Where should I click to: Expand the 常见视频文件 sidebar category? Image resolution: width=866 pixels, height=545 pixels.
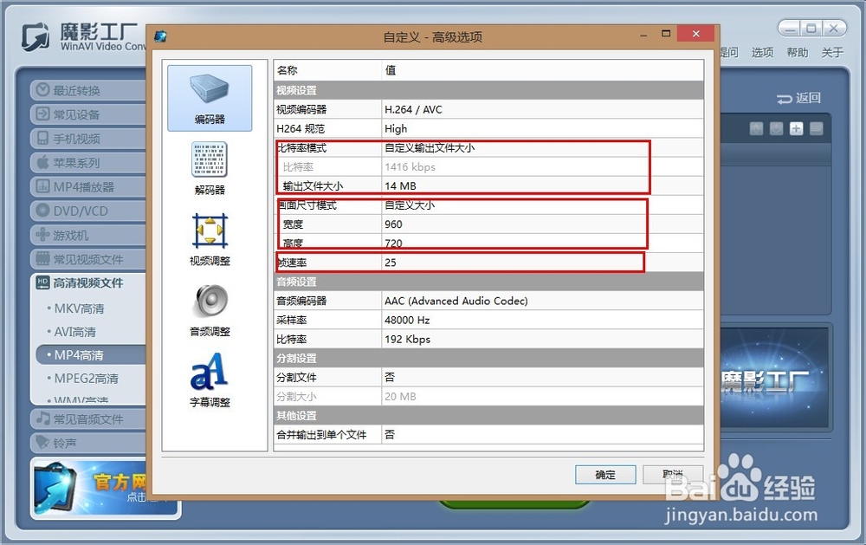88,259
